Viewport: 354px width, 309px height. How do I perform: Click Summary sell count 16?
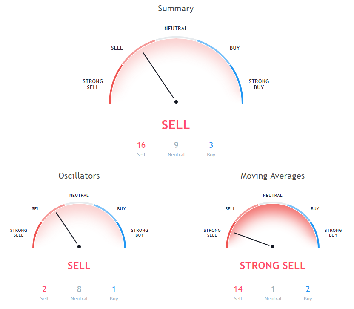pos(141,145)
